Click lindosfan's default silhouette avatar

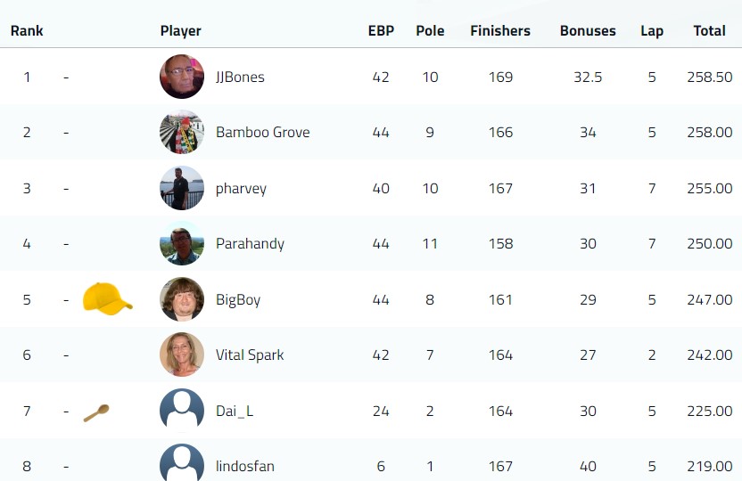(182, 462)
